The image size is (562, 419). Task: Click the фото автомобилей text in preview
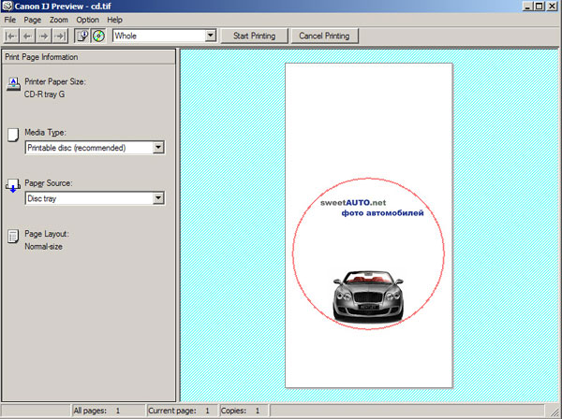point(382,213)
